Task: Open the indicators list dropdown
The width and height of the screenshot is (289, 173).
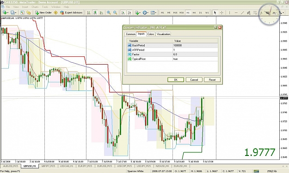Action: click(x=137, y=12)
